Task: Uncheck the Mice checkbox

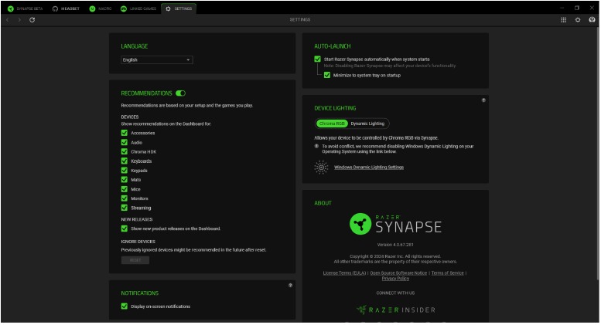Action: 125,189
